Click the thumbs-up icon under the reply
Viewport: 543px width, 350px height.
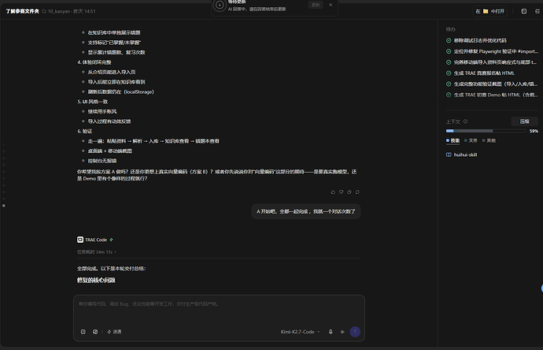pyautogui.click(x=333, y=192)
